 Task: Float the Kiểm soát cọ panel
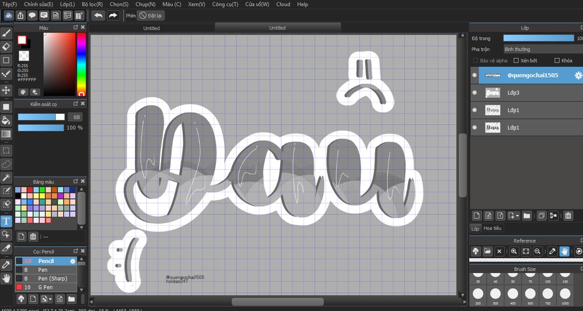76,104
